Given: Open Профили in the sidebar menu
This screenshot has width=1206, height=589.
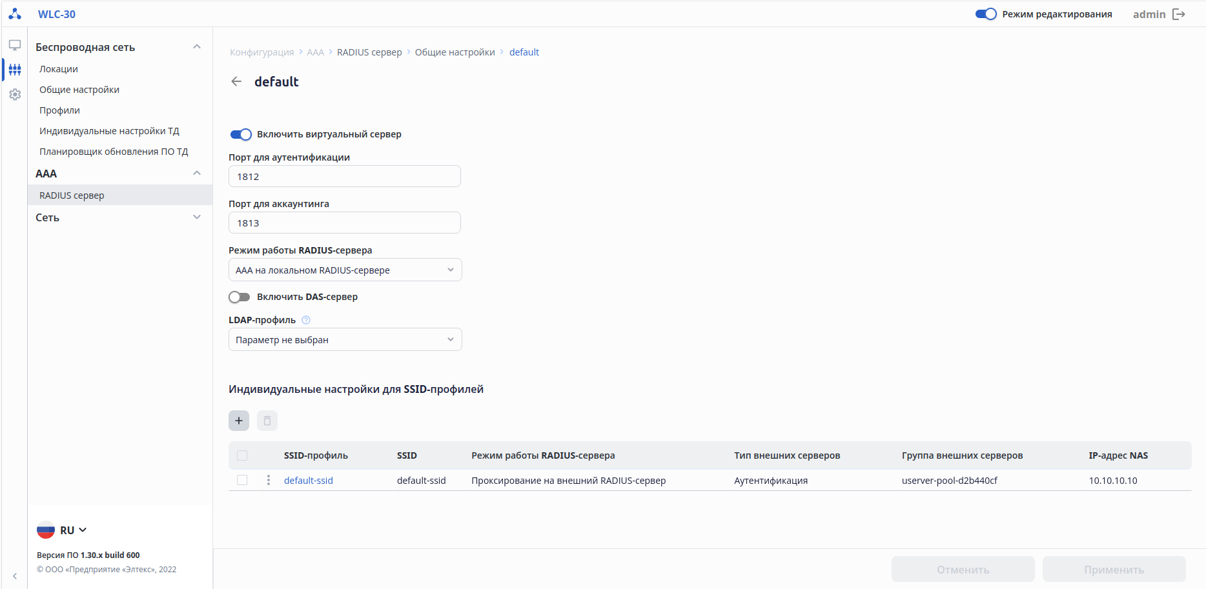Looking at the screenshot, I should pyautogui.click(x=59, y=110).
